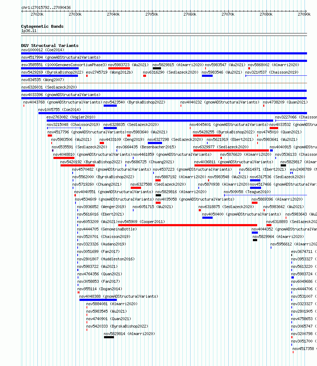Click the nsv5983546 (Wu2021) label
The image size is (317, 366).
(x=222, y=72)
